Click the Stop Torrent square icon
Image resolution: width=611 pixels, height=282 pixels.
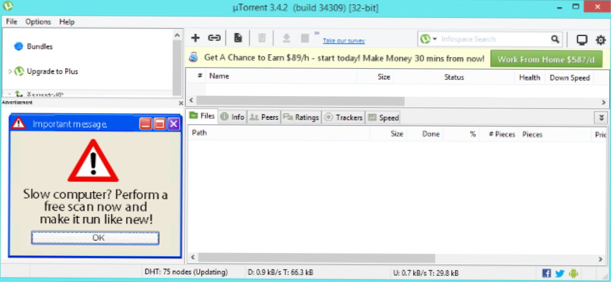coord(305,38)
